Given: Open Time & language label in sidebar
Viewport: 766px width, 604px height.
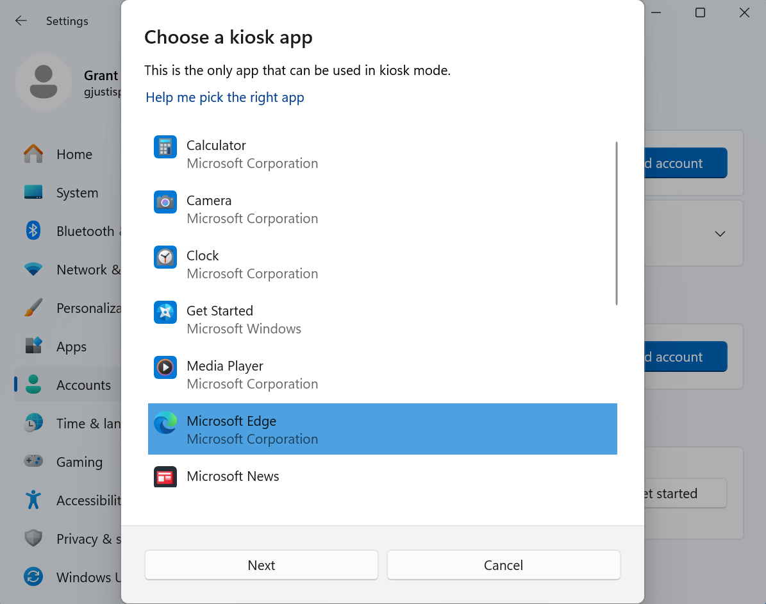Looking at the screenshot, I should pos(88,424).
